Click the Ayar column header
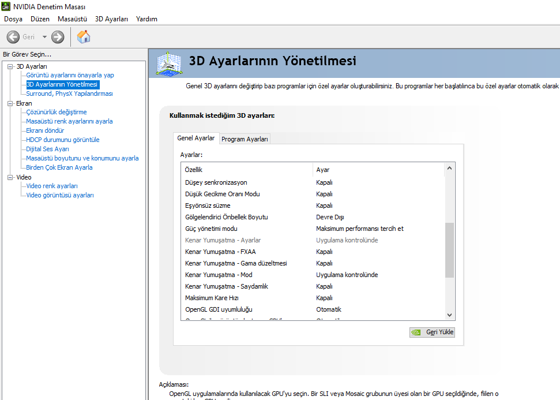 (x=378, y=170)
